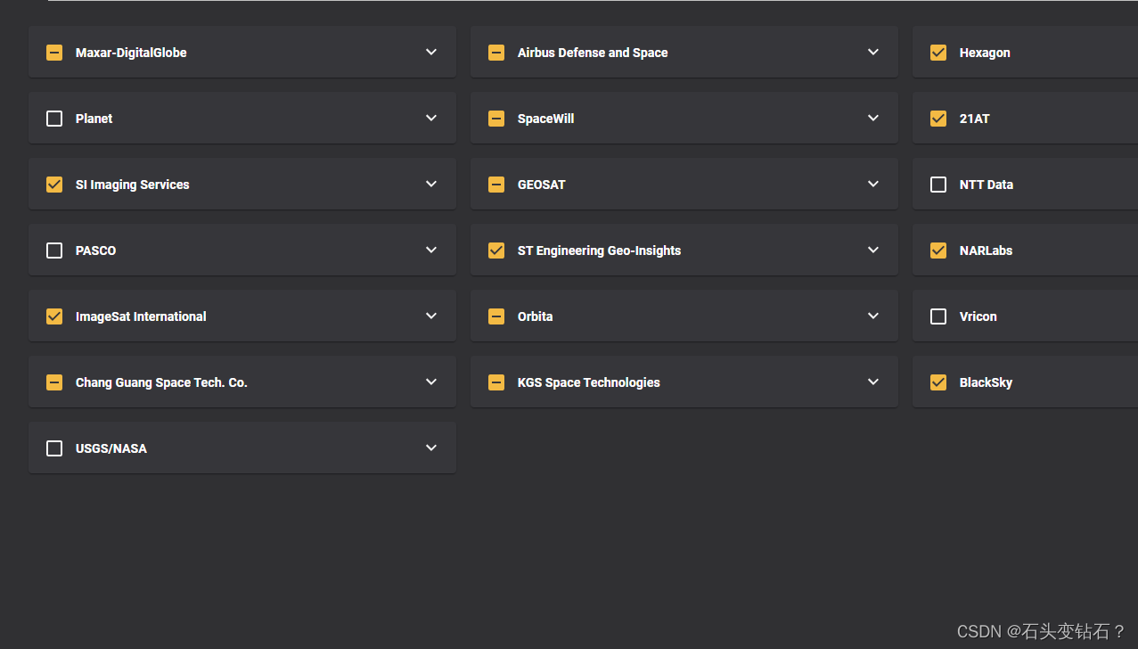Click Airbus Defense and Space label
1138x649 pixels.
(593, 53)
